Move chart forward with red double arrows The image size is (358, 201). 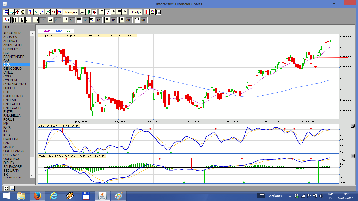(x=53, y=12)
